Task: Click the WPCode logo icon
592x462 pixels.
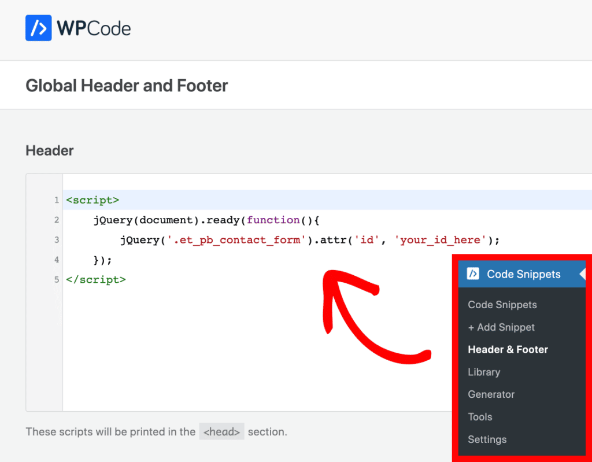Action: (39, 28)
